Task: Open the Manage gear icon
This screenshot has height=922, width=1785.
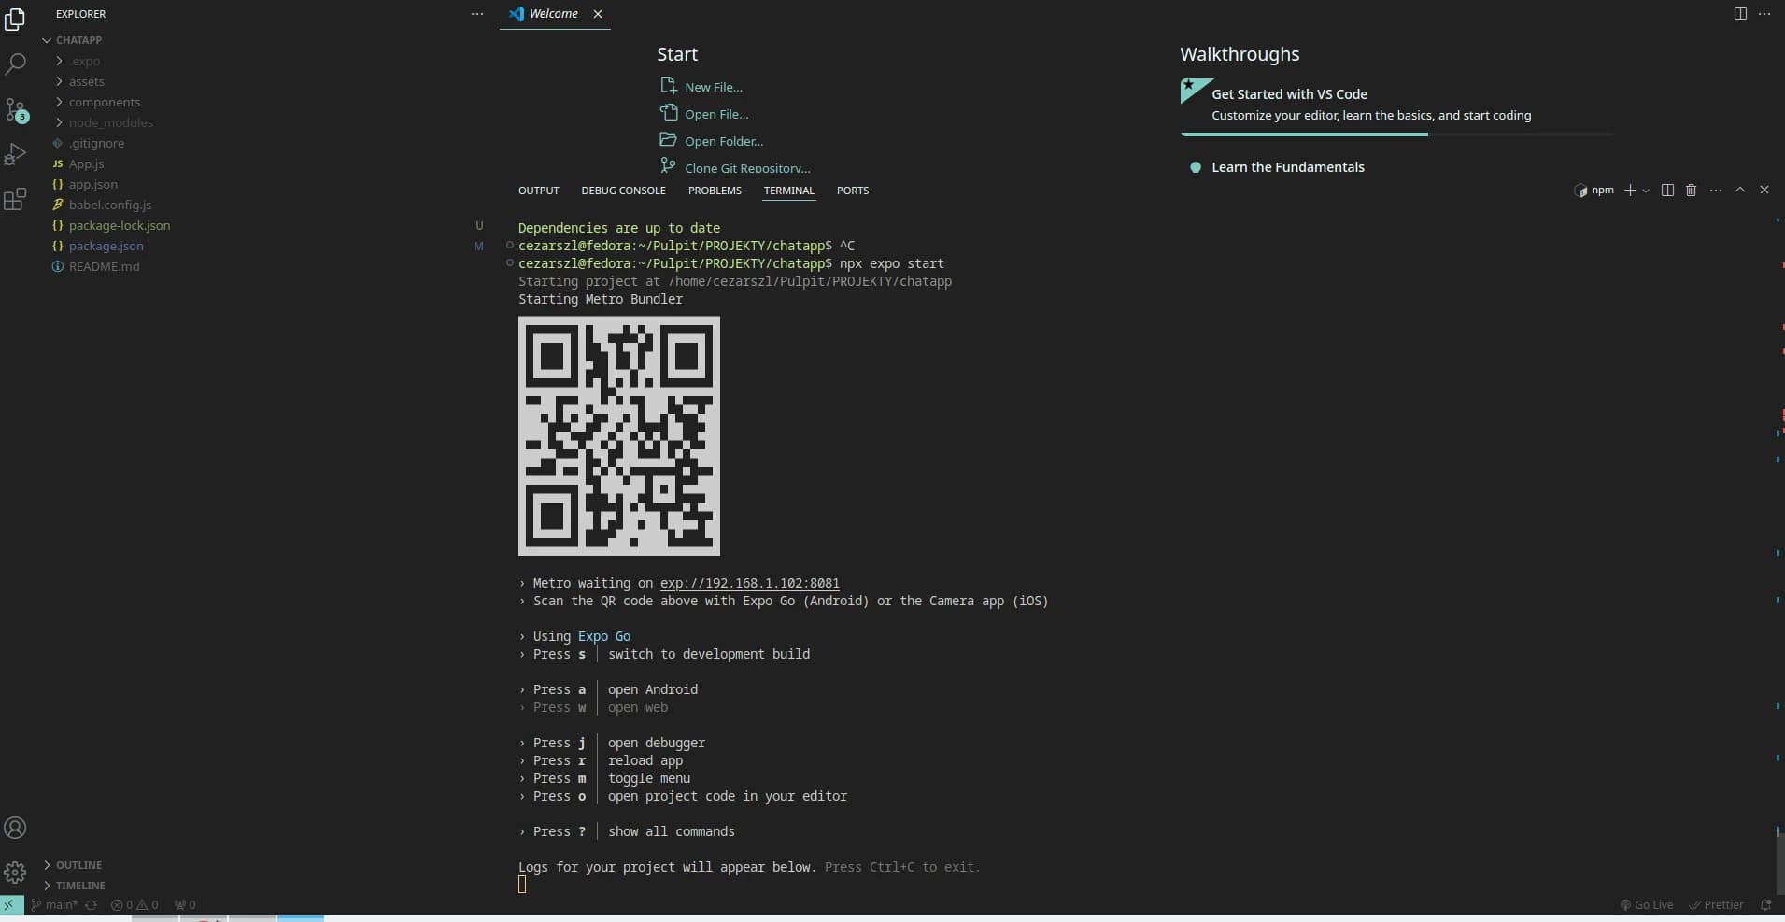Action: click(15, 872)
